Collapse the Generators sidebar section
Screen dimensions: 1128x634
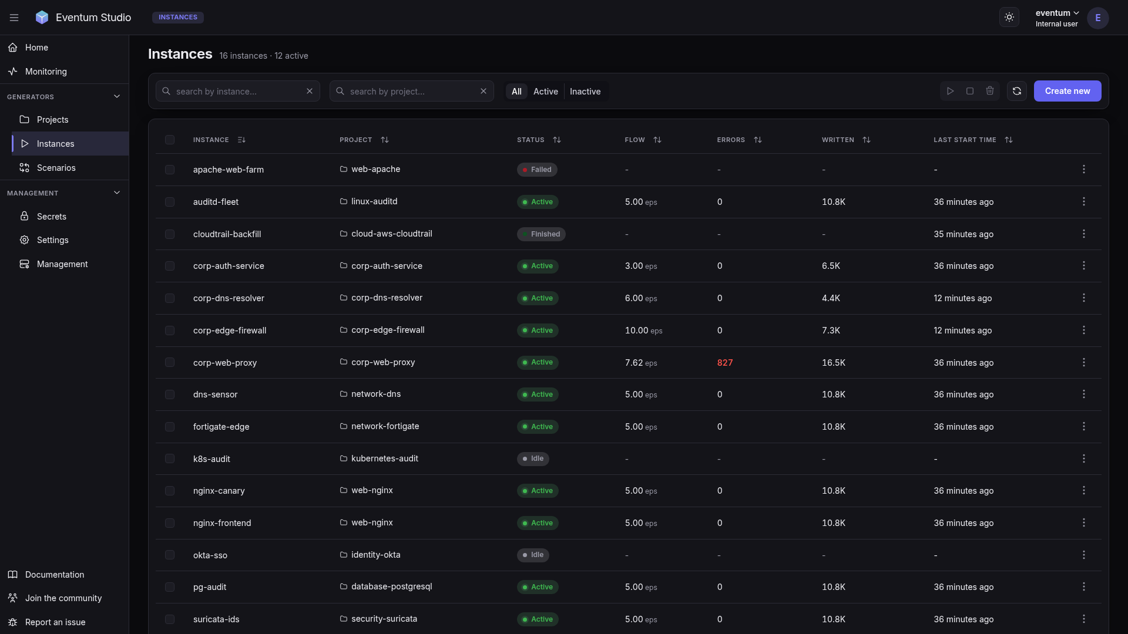click(116, 96)
